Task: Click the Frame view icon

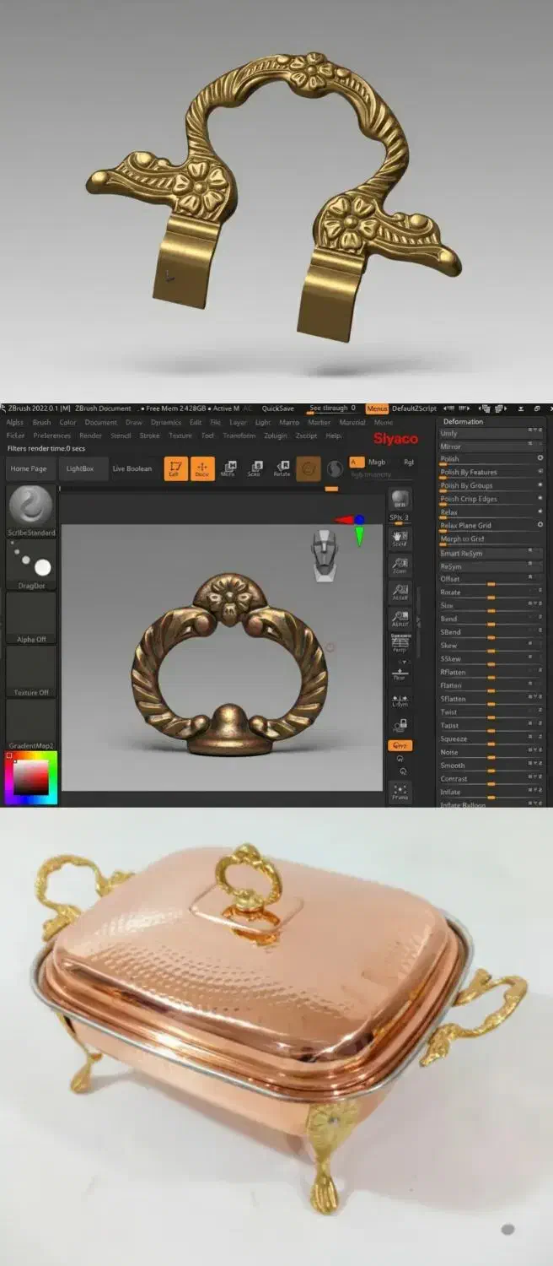Action: (400, 792)
